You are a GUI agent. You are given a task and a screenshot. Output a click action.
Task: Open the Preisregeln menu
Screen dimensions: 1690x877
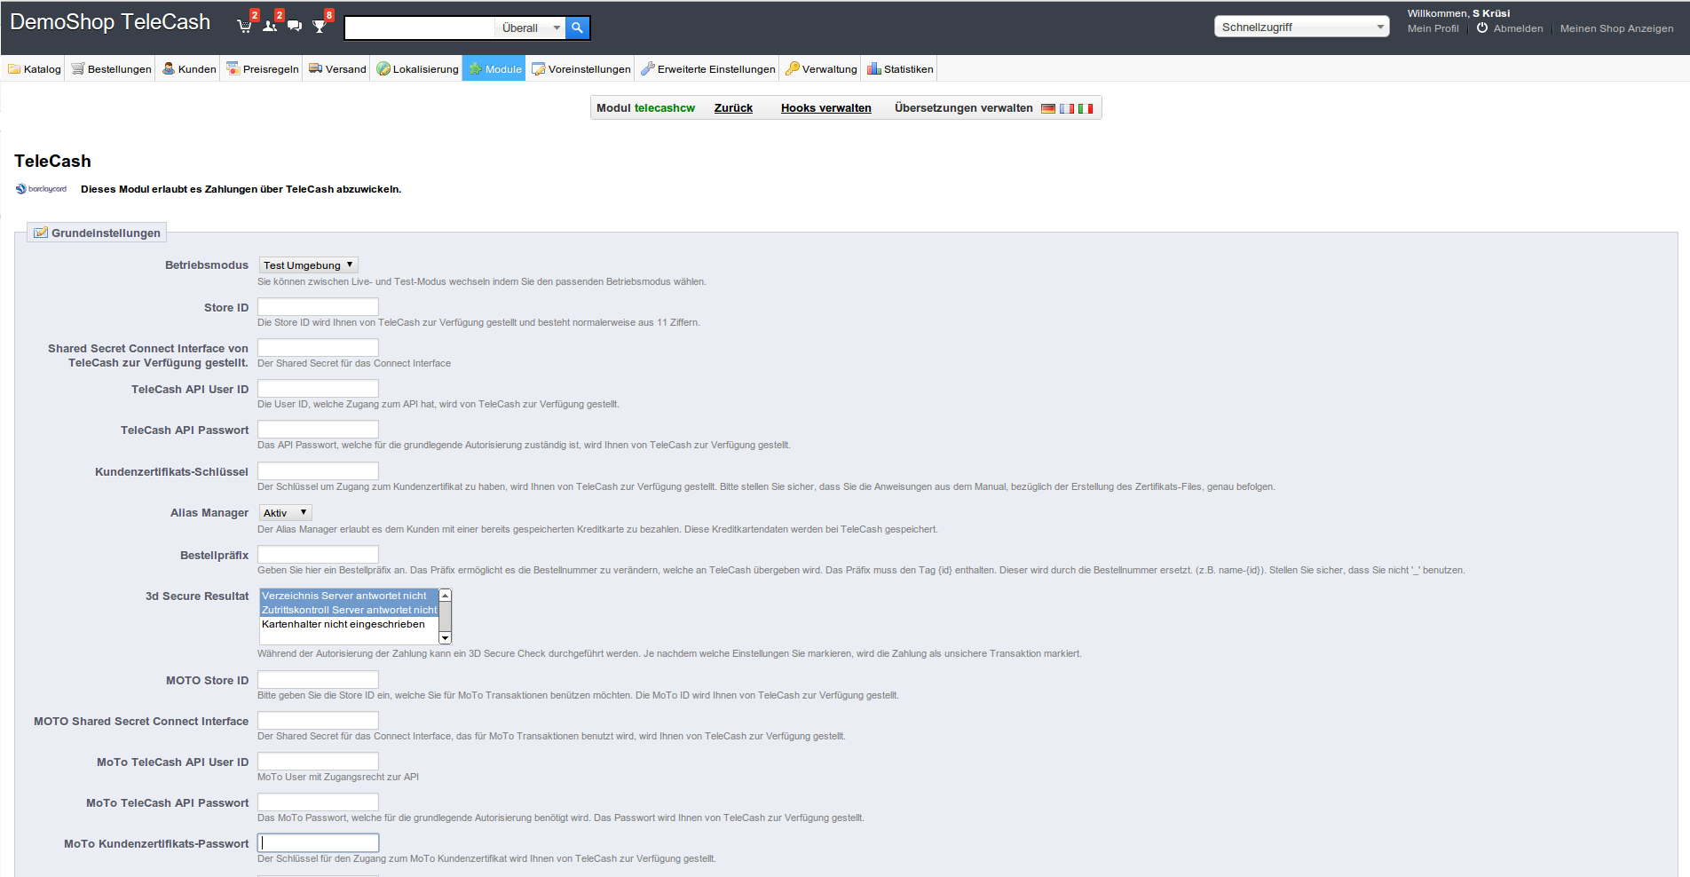263,69
